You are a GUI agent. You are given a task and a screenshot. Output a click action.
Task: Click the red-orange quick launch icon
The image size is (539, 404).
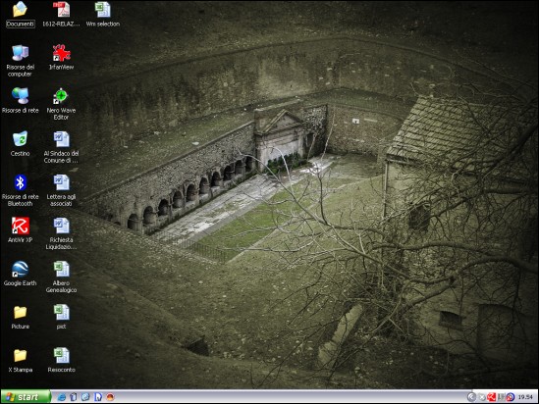(110, 397)
